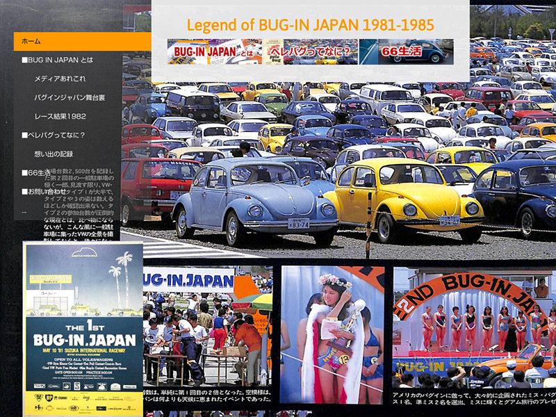The width and height of the screenshot is (556, 417).
Task: Click the Legend of BUG-IN JAPAN 1981-1985 title
Action: (310, 24)
